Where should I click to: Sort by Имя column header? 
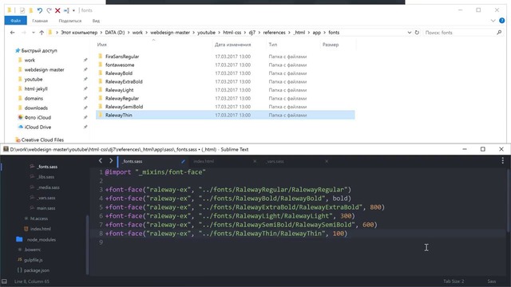pos(102,45)
